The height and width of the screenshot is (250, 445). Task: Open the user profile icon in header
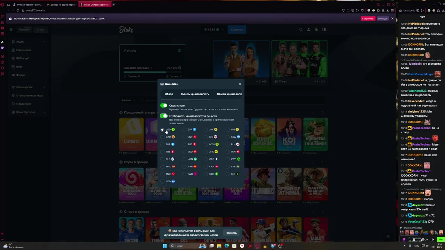[309, 30]
